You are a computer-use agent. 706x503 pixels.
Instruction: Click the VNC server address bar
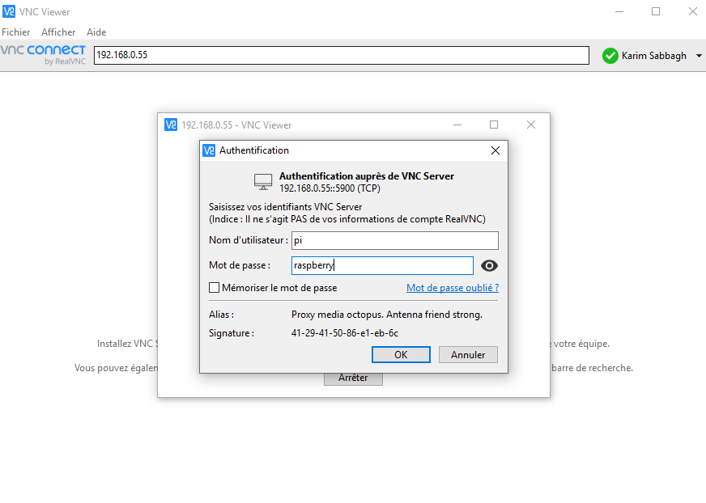(342, 55)
